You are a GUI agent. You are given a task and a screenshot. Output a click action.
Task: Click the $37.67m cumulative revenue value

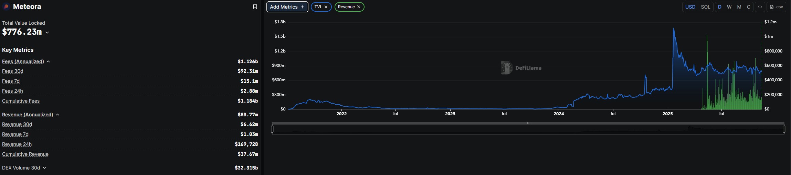(247, 154)
